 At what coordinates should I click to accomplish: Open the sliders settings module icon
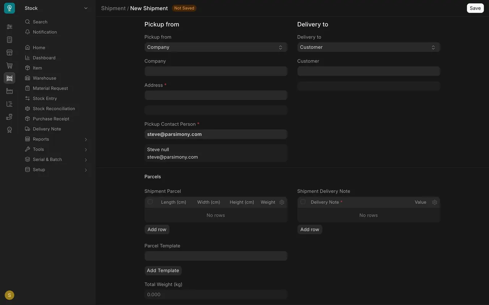point(10,27)
